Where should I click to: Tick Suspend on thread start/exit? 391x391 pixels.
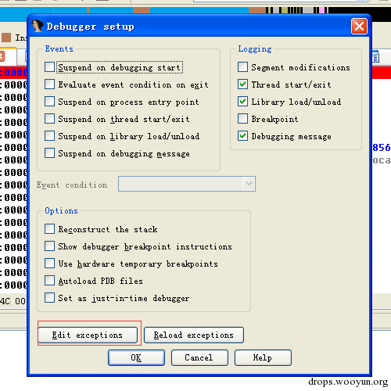(49, 119)
